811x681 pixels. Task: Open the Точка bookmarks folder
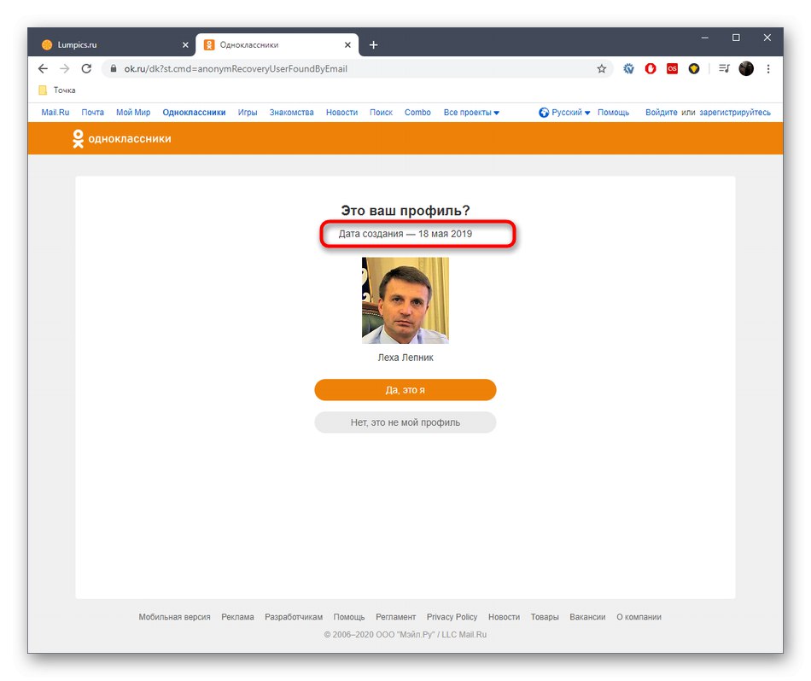pyautogui.click(x=55, y=90)
